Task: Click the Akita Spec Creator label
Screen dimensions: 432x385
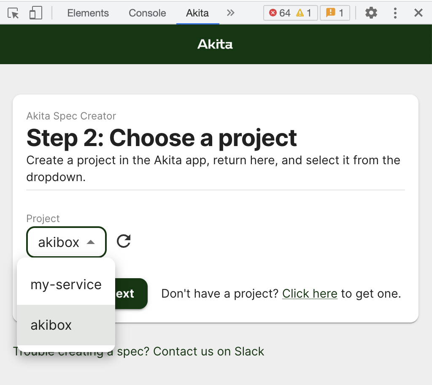Action: coord(71,116)
